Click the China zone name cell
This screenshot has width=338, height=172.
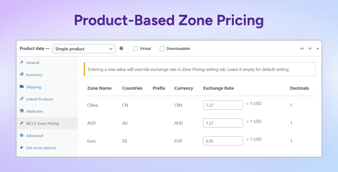(x=92, y=105)
